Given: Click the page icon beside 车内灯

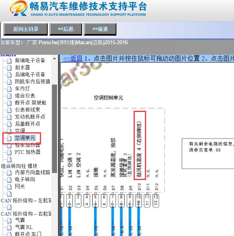Looking at the screenshot, I should (x=9, y=89).
